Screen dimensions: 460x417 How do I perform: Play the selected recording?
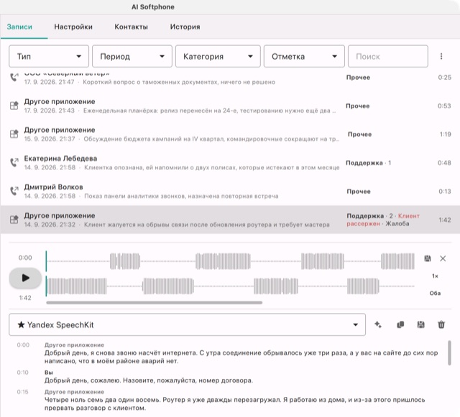tap(25, 278)
